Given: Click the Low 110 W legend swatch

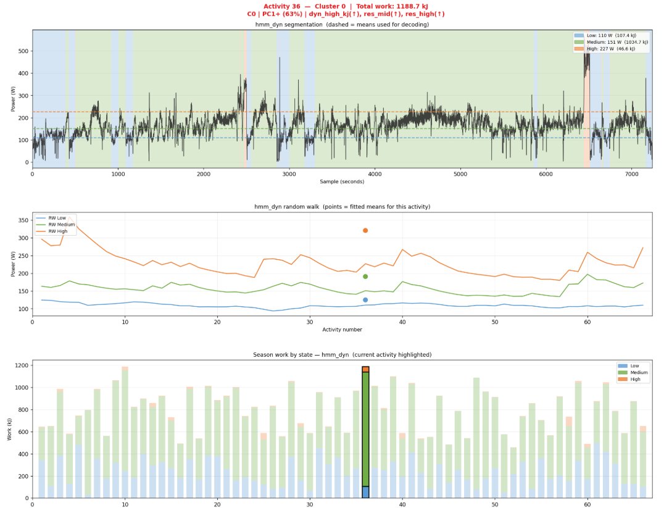Looking at the screenshot, I should click(579, 36).
